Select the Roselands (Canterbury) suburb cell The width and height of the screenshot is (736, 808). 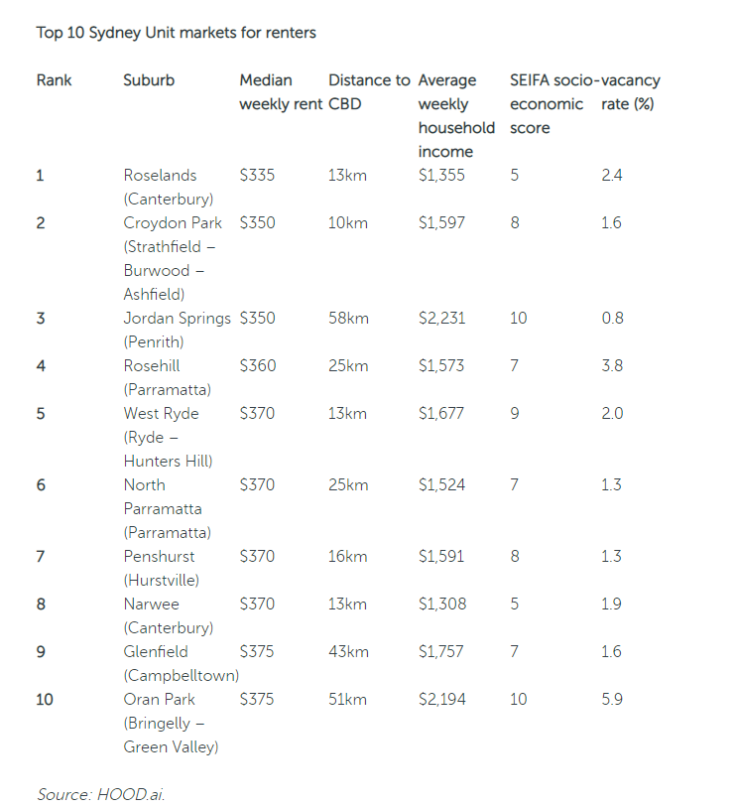click(169, 187)
